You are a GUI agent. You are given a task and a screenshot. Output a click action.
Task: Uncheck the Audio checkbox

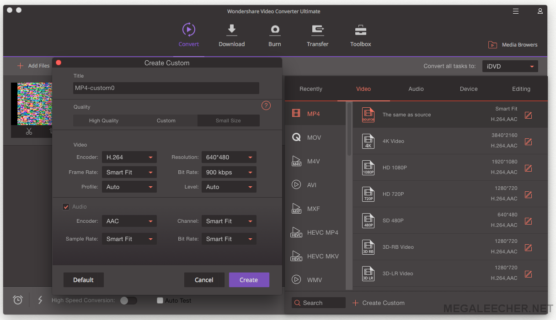[x=66, y=207]
